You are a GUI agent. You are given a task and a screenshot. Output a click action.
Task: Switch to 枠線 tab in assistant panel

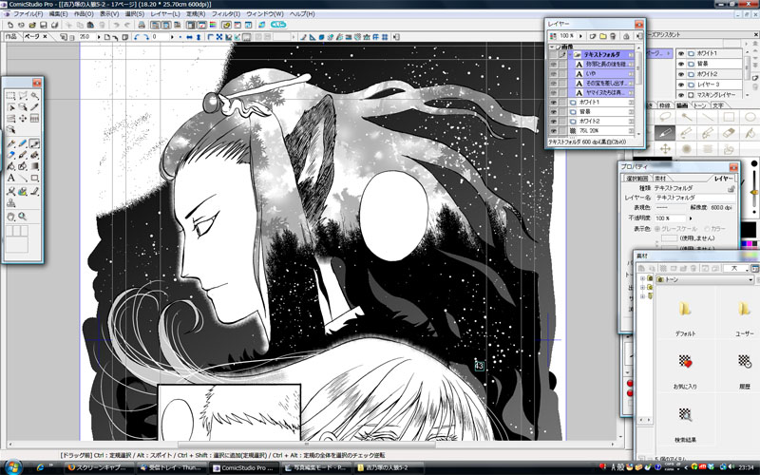click(x=664, y=105)
